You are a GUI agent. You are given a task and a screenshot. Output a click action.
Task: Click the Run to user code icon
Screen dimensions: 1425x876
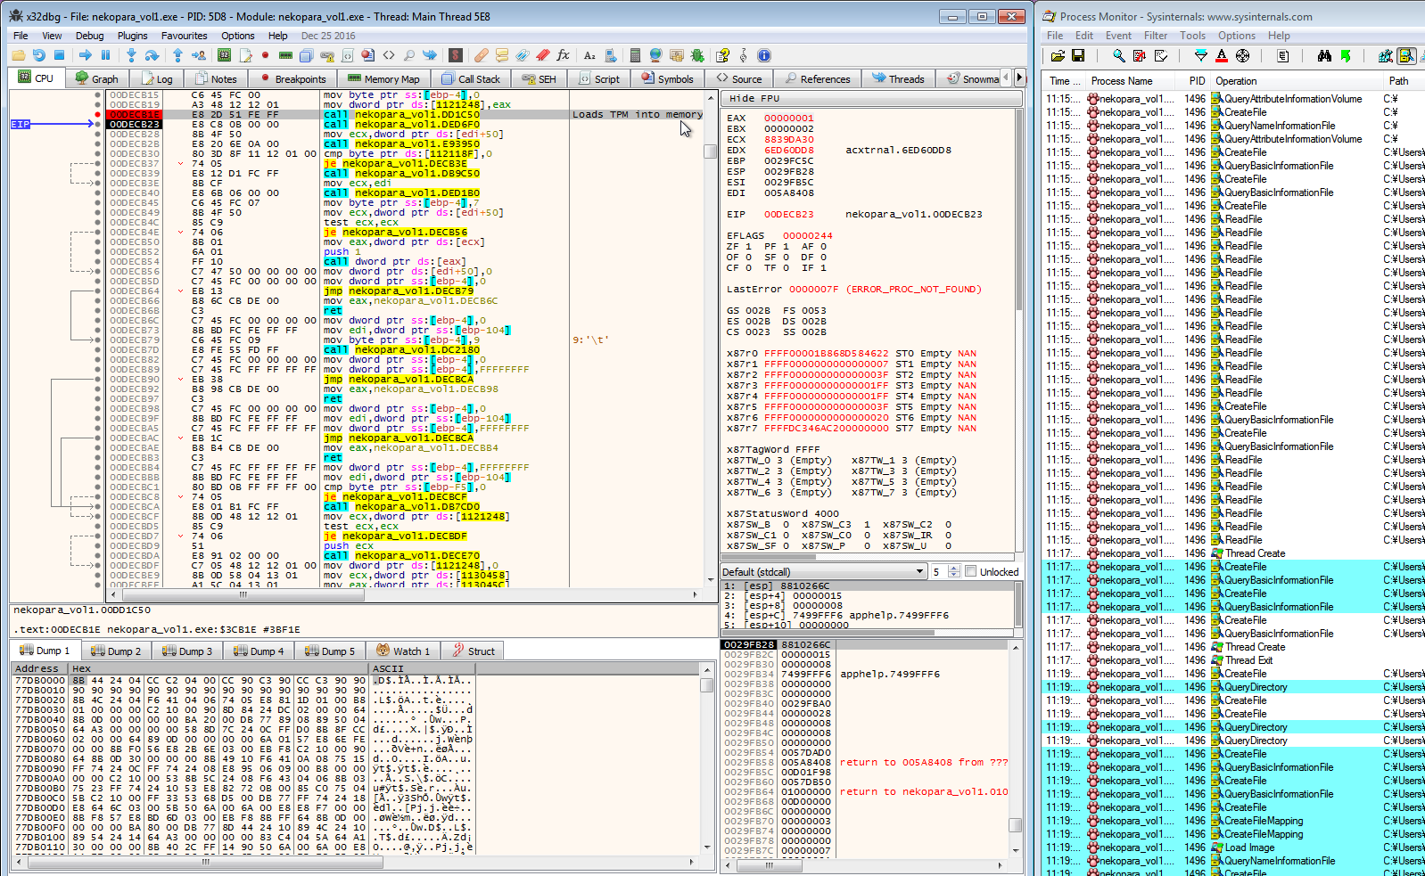coord(197,55)
